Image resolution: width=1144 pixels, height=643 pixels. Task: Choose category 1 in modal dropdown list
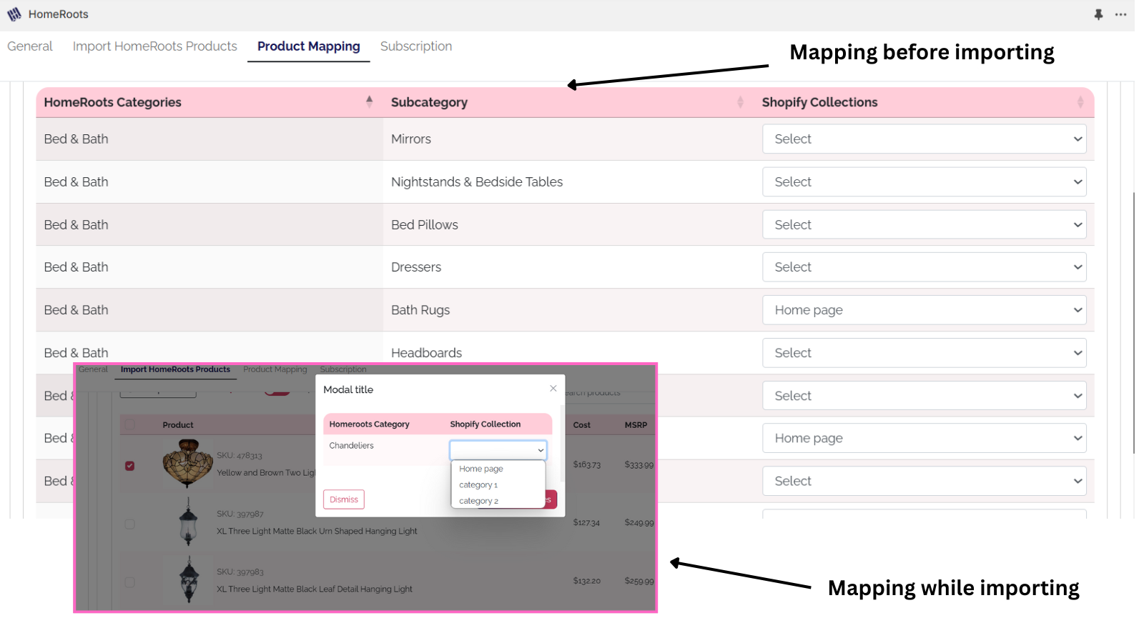point(478,485)
